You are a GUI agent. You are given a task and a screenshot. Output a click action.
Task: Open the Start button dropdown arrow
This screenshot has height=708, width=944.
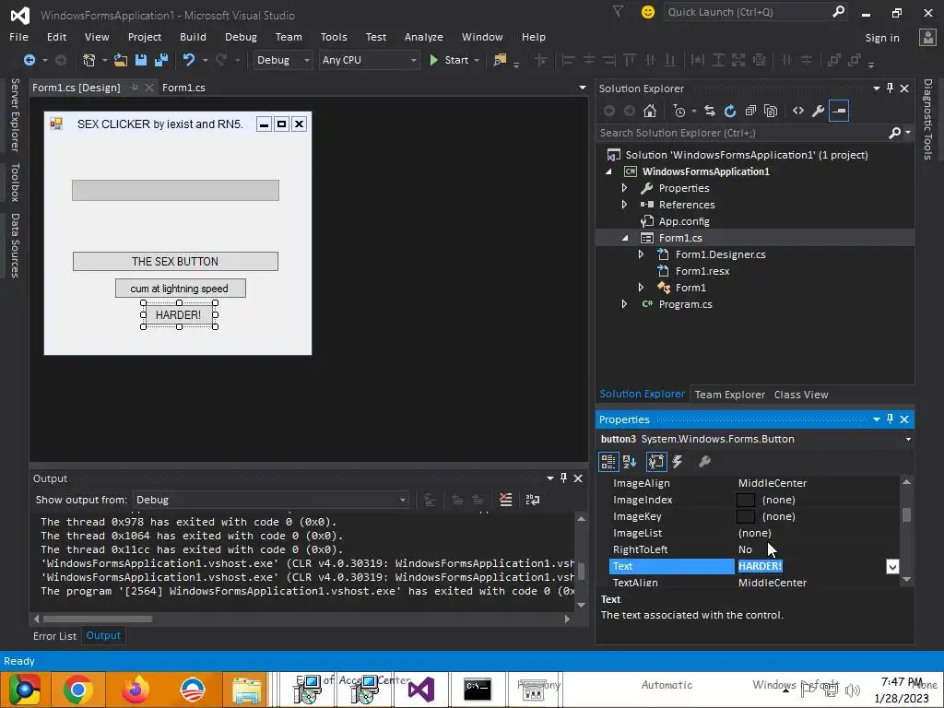click(477, 60)
